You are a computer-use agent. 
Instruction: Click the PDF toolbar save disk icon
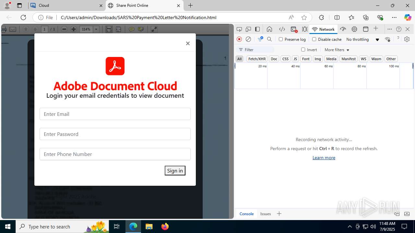pos(109,29)
